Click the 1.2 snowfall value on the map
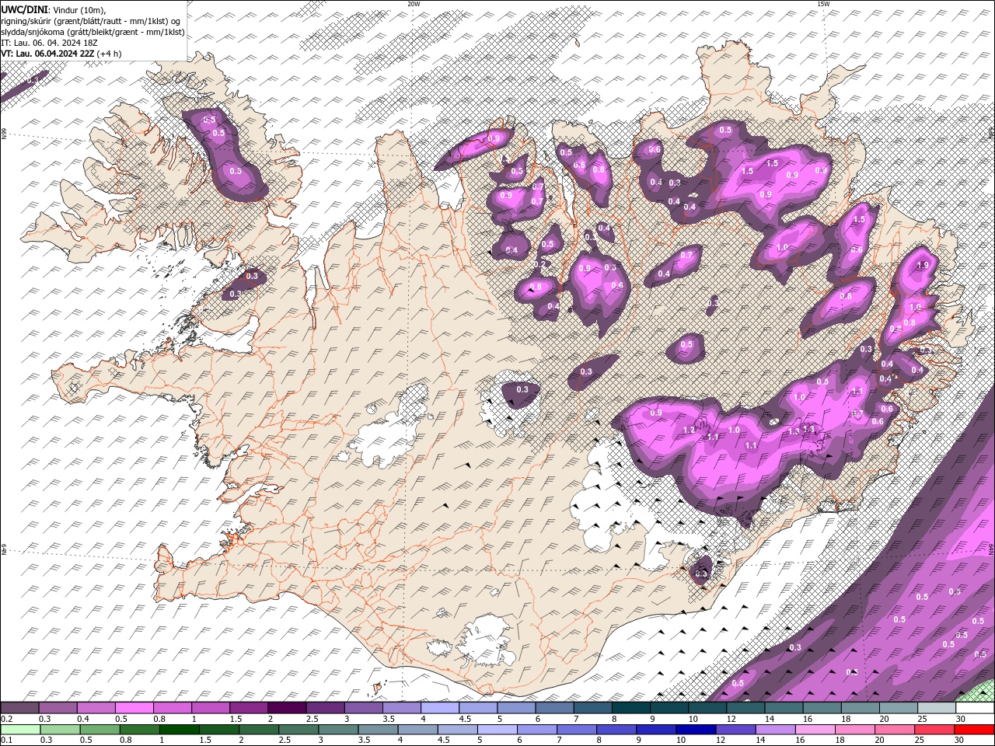Image resolution: width=995 pixels, height=746 pixels. 688,430
